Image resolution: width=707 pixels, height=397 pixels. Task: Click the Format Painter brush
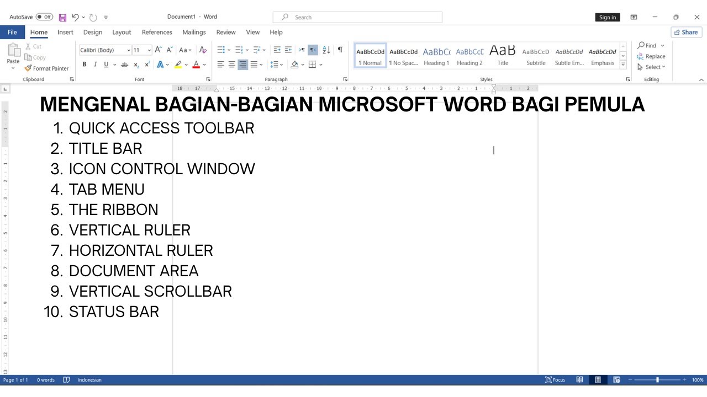click(28, 68)
